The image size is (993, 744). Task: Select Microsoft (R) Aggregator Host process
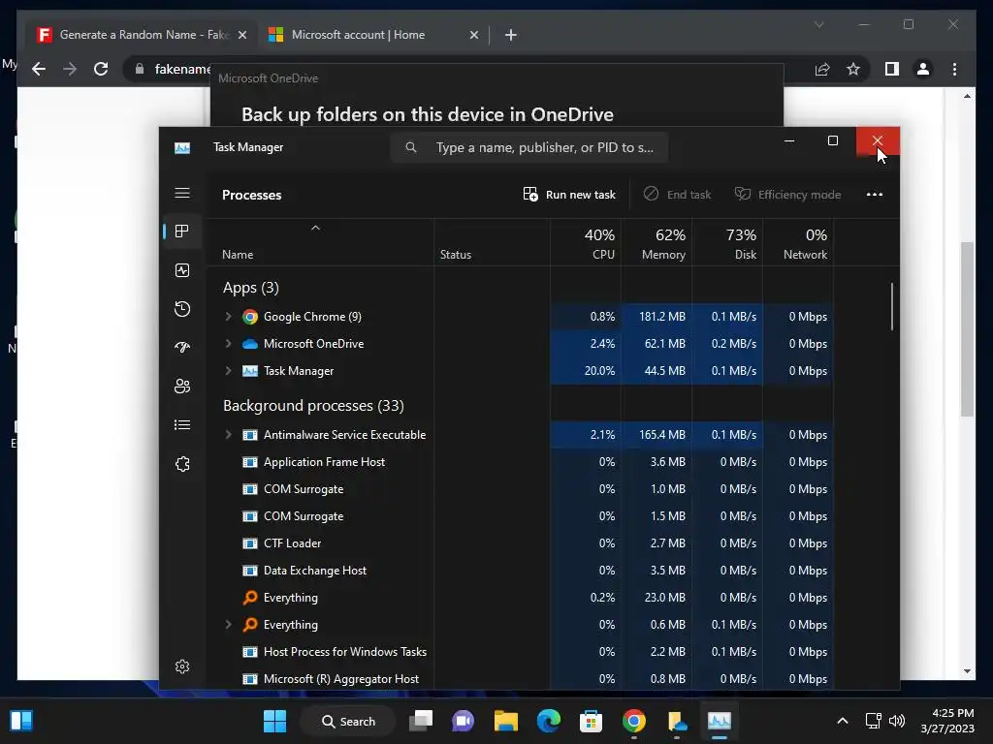(x=520, y=679)
